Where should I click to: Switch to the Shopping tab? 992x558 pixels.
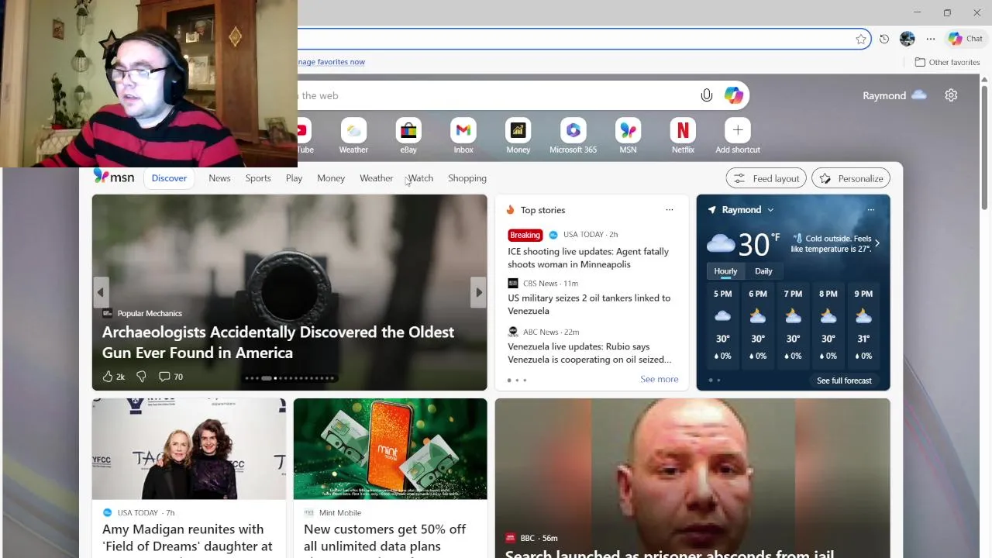(x=467, y=178)
